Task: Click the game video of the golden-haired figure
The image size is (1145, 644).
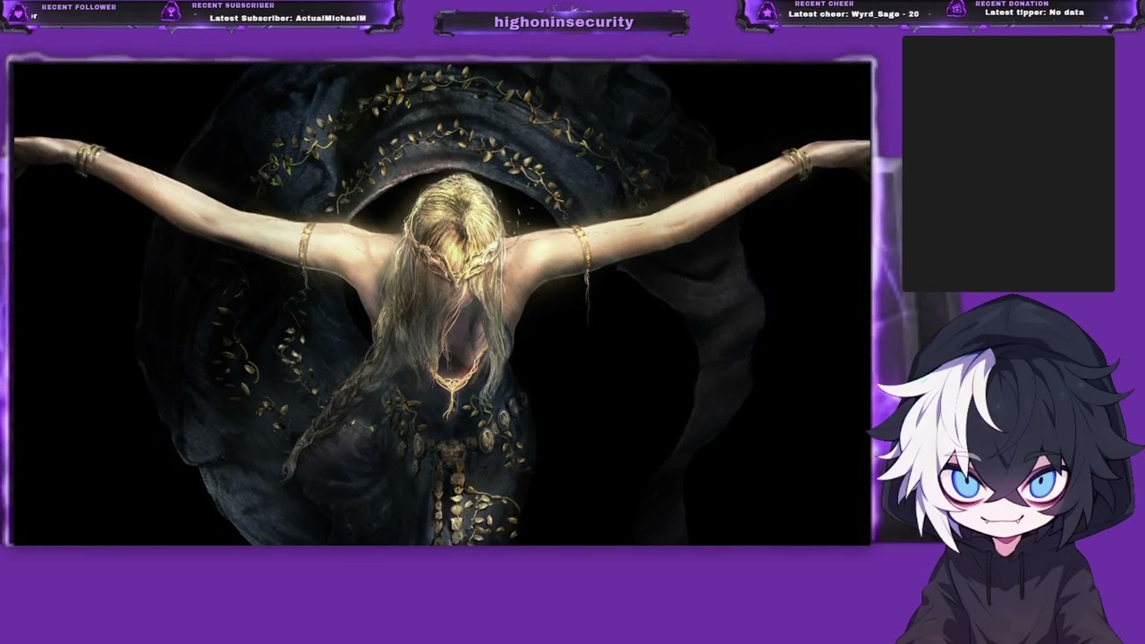Action: pos(442,303)
